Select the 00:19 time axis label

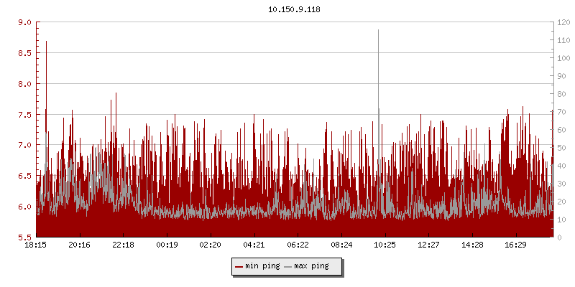pos(167,245)
